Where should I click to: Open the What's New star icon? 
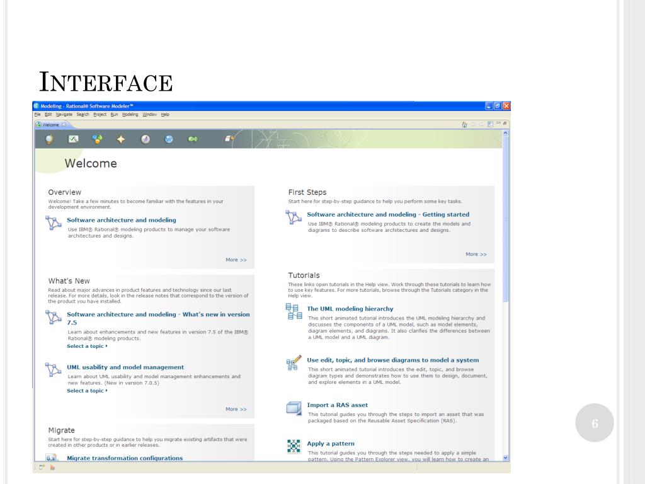click(121, 139)
